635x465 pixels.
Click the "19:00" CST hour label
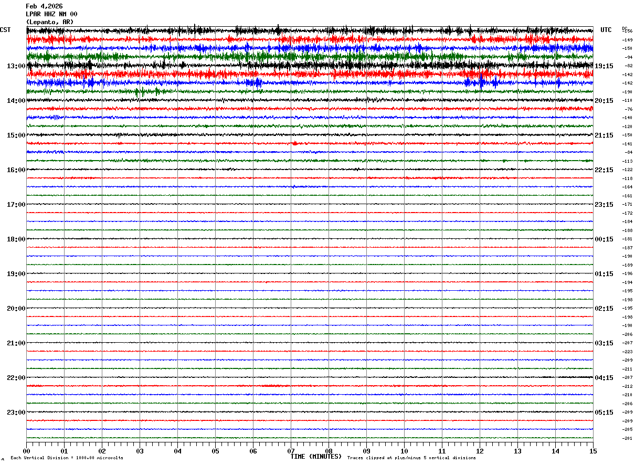(x=16, y=274)
